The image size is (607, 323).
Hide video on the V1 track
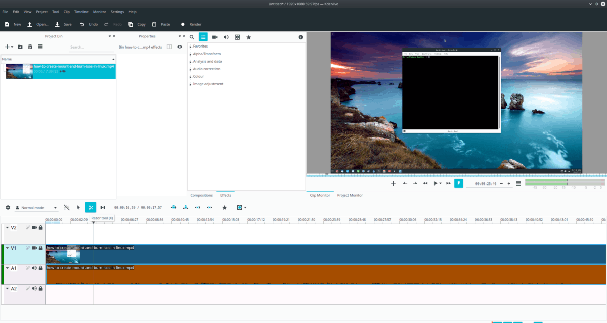pos(34,248)
